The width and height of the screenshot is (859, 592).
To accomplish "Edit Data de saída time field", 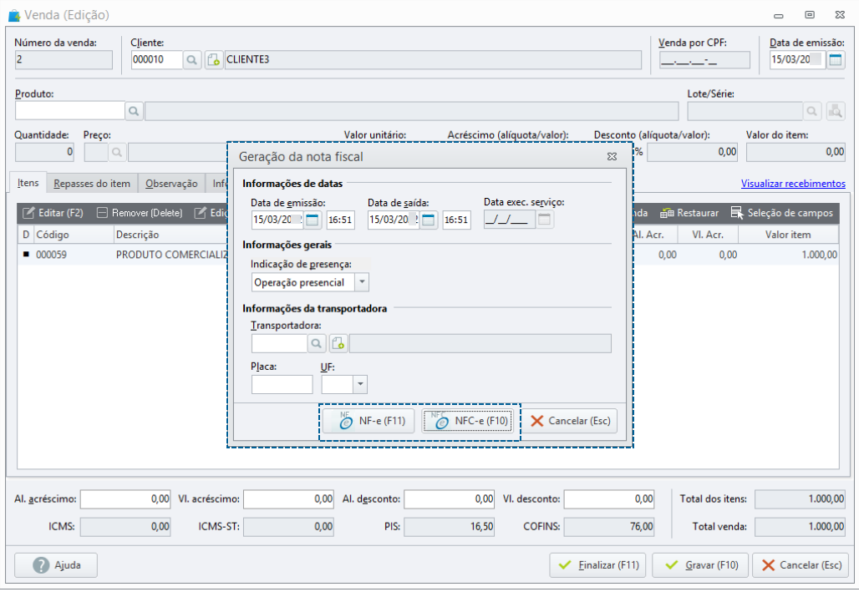I will coord(456,220).
